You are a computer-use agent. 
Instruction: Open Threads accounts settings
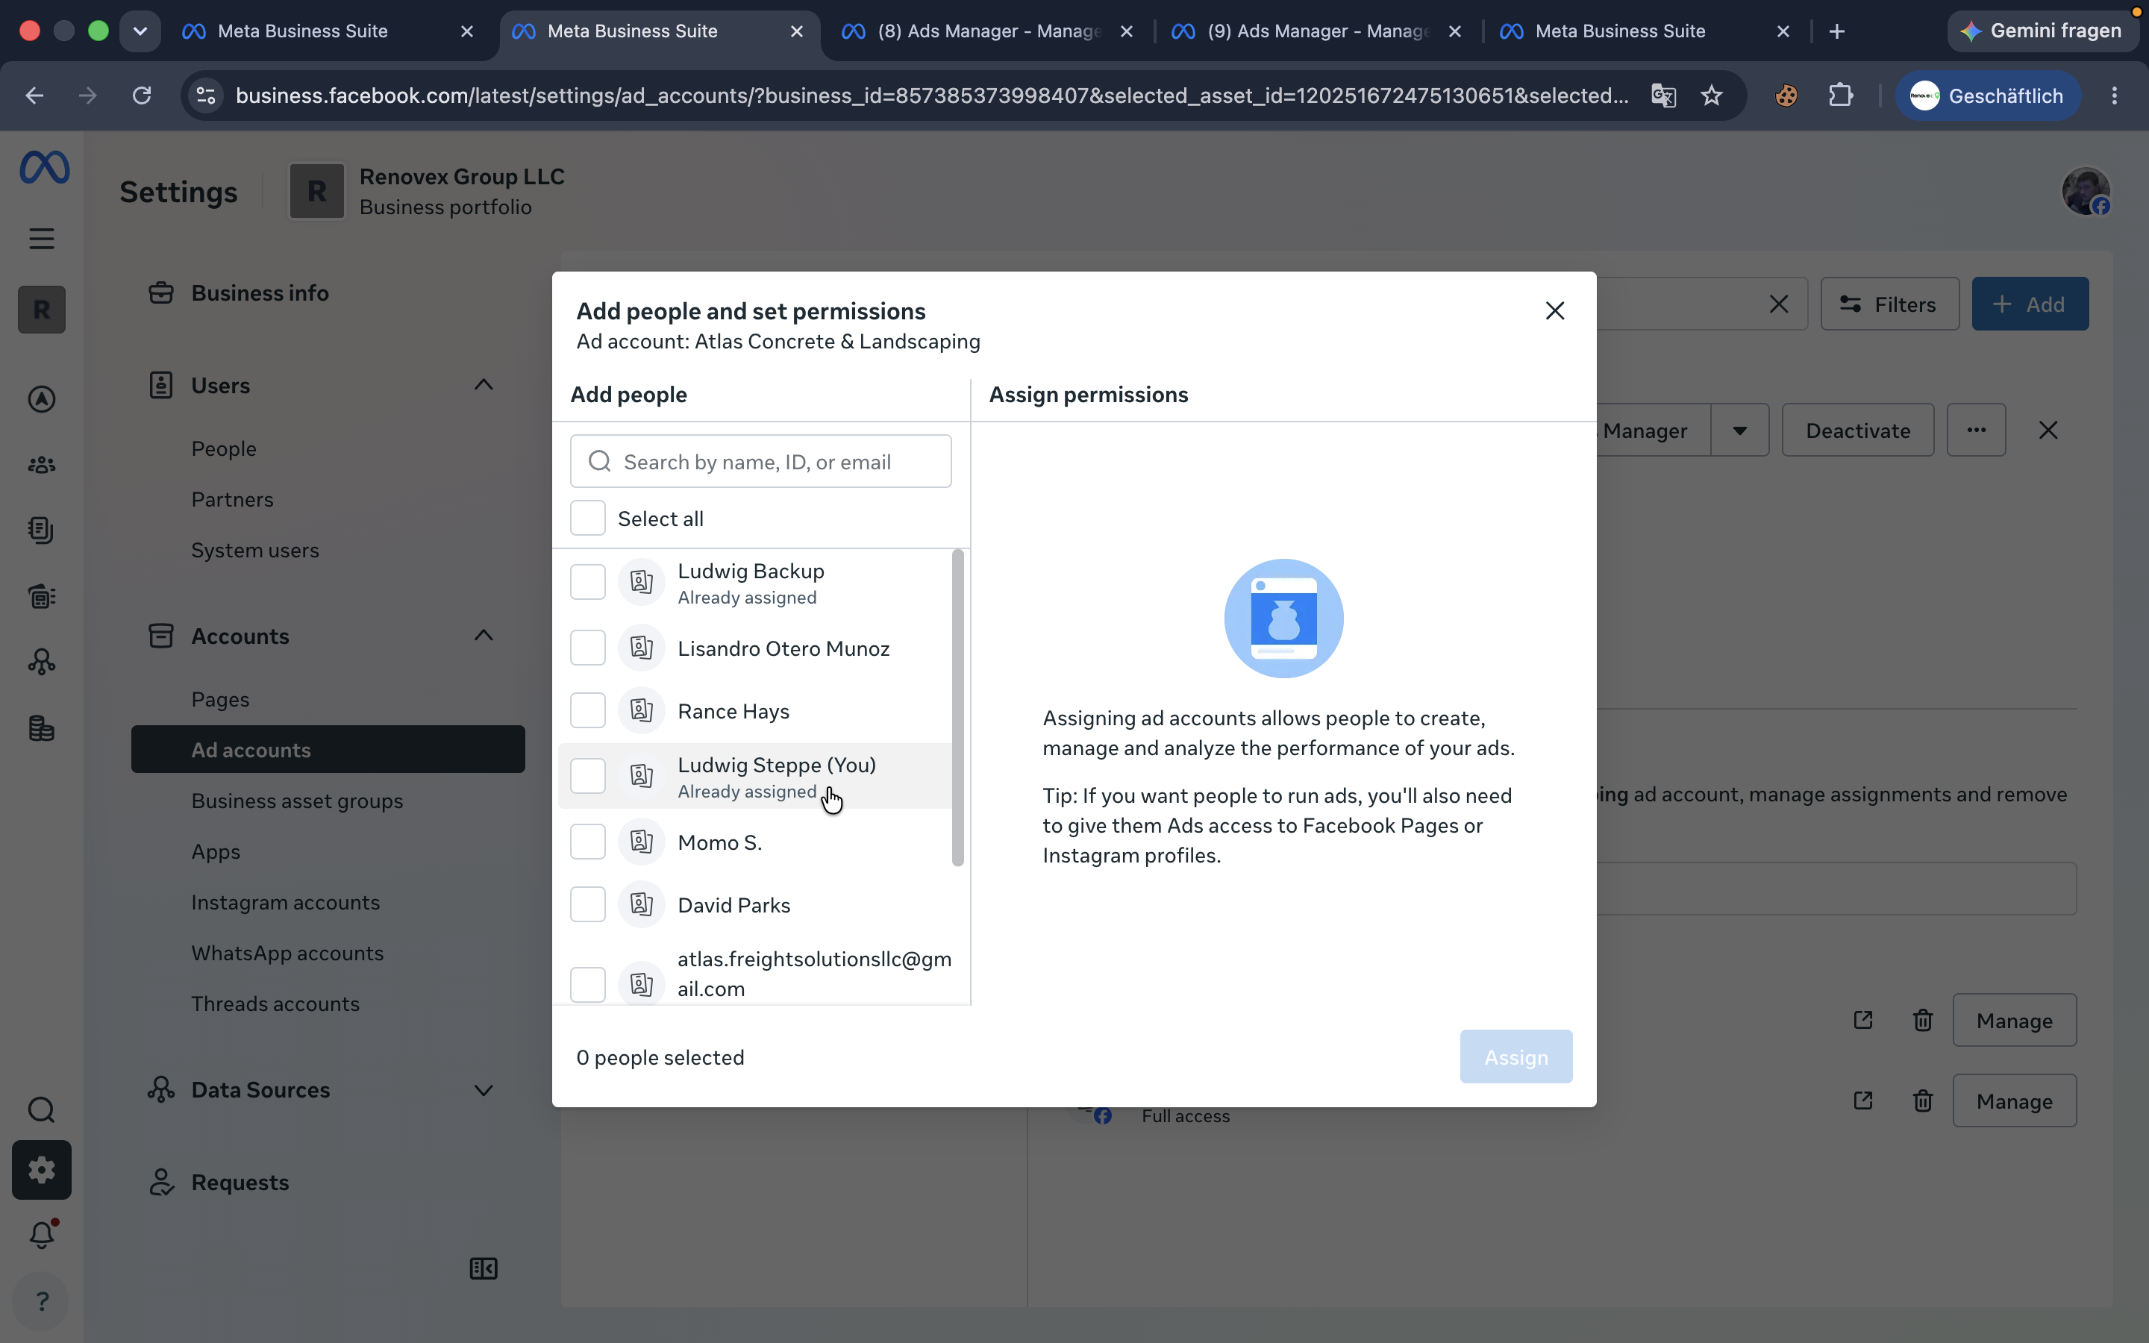275,1003
